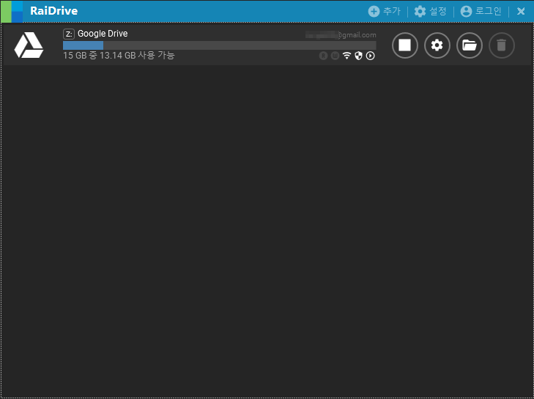Click the R read-only status icon
This screenshot has height=399, width=534.
coord(323,56)
